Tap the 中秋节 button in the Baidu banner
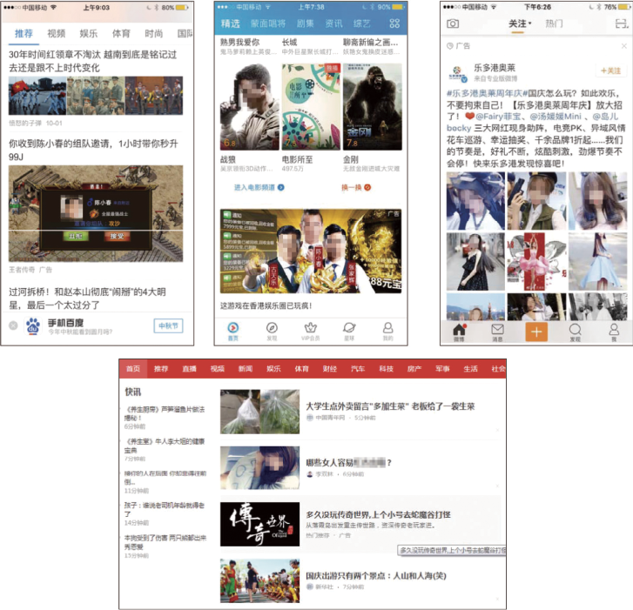 coord(168,326)
